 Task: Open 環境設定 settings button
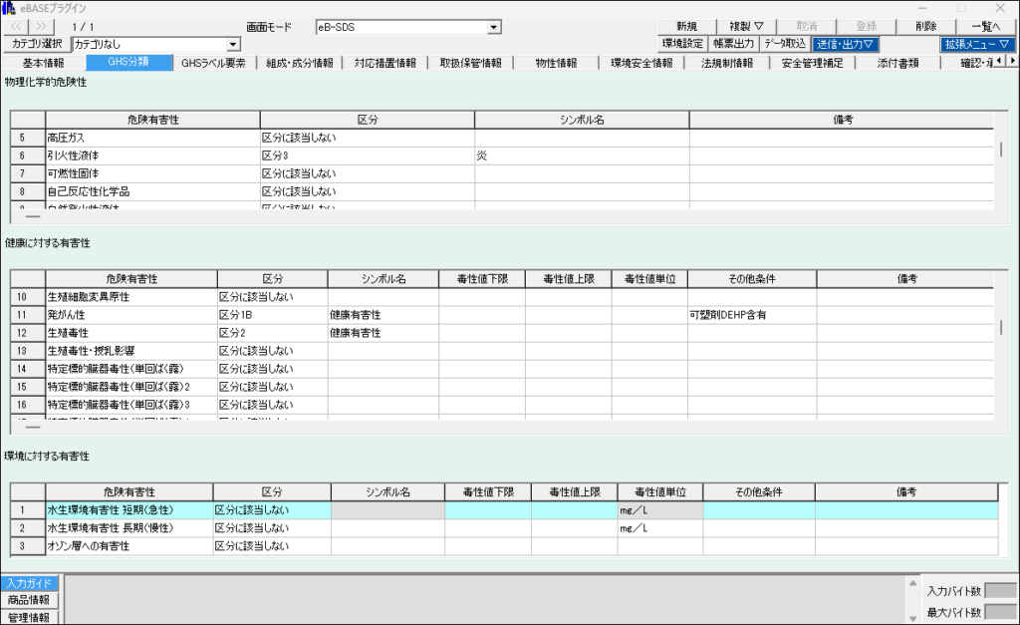click(683, 44)
